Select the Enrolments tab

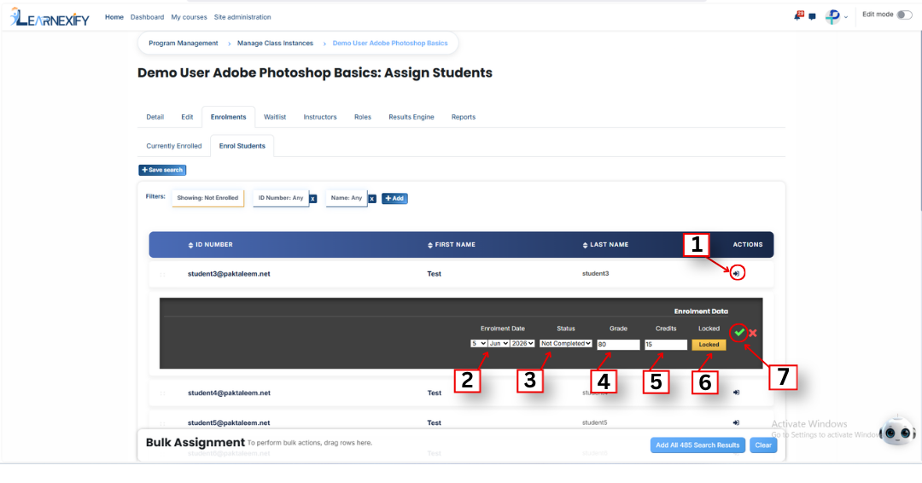tap(228, 117)
